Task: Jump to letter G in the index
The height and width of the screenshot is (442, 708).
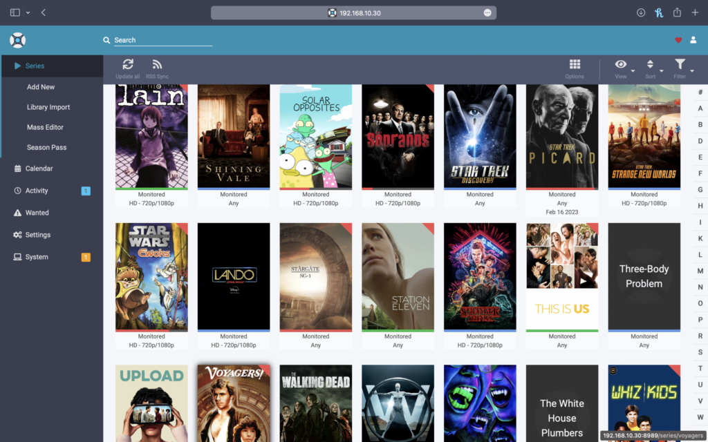Action: [700, 189]
